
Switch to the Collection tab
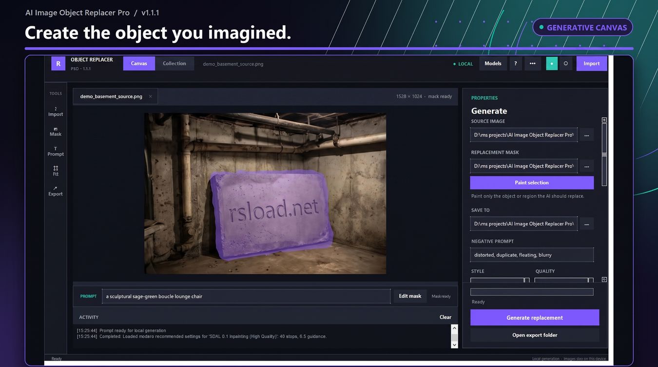coord(174,63)
